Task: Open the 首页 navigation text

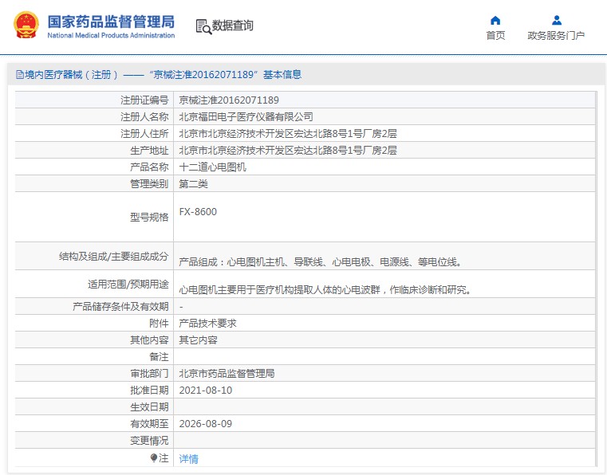Action: click(x=495, y=36)
